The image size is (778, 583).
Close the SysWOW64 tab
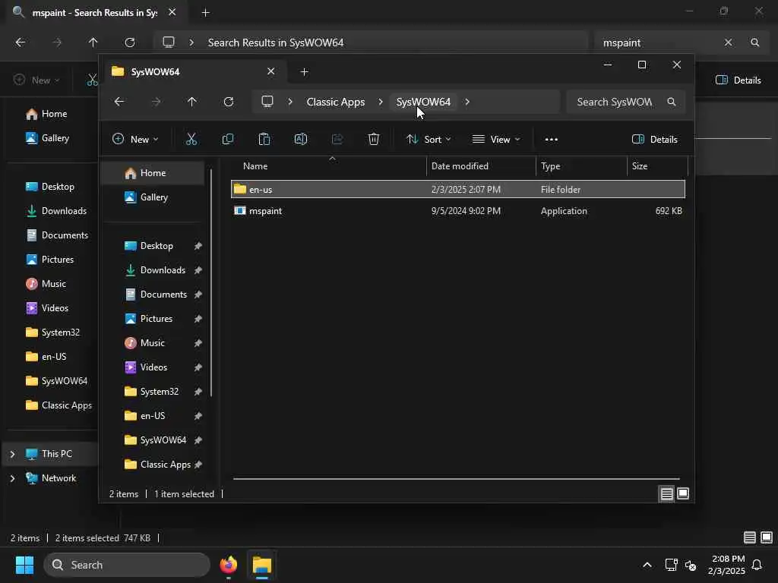[x=271, y=71]
